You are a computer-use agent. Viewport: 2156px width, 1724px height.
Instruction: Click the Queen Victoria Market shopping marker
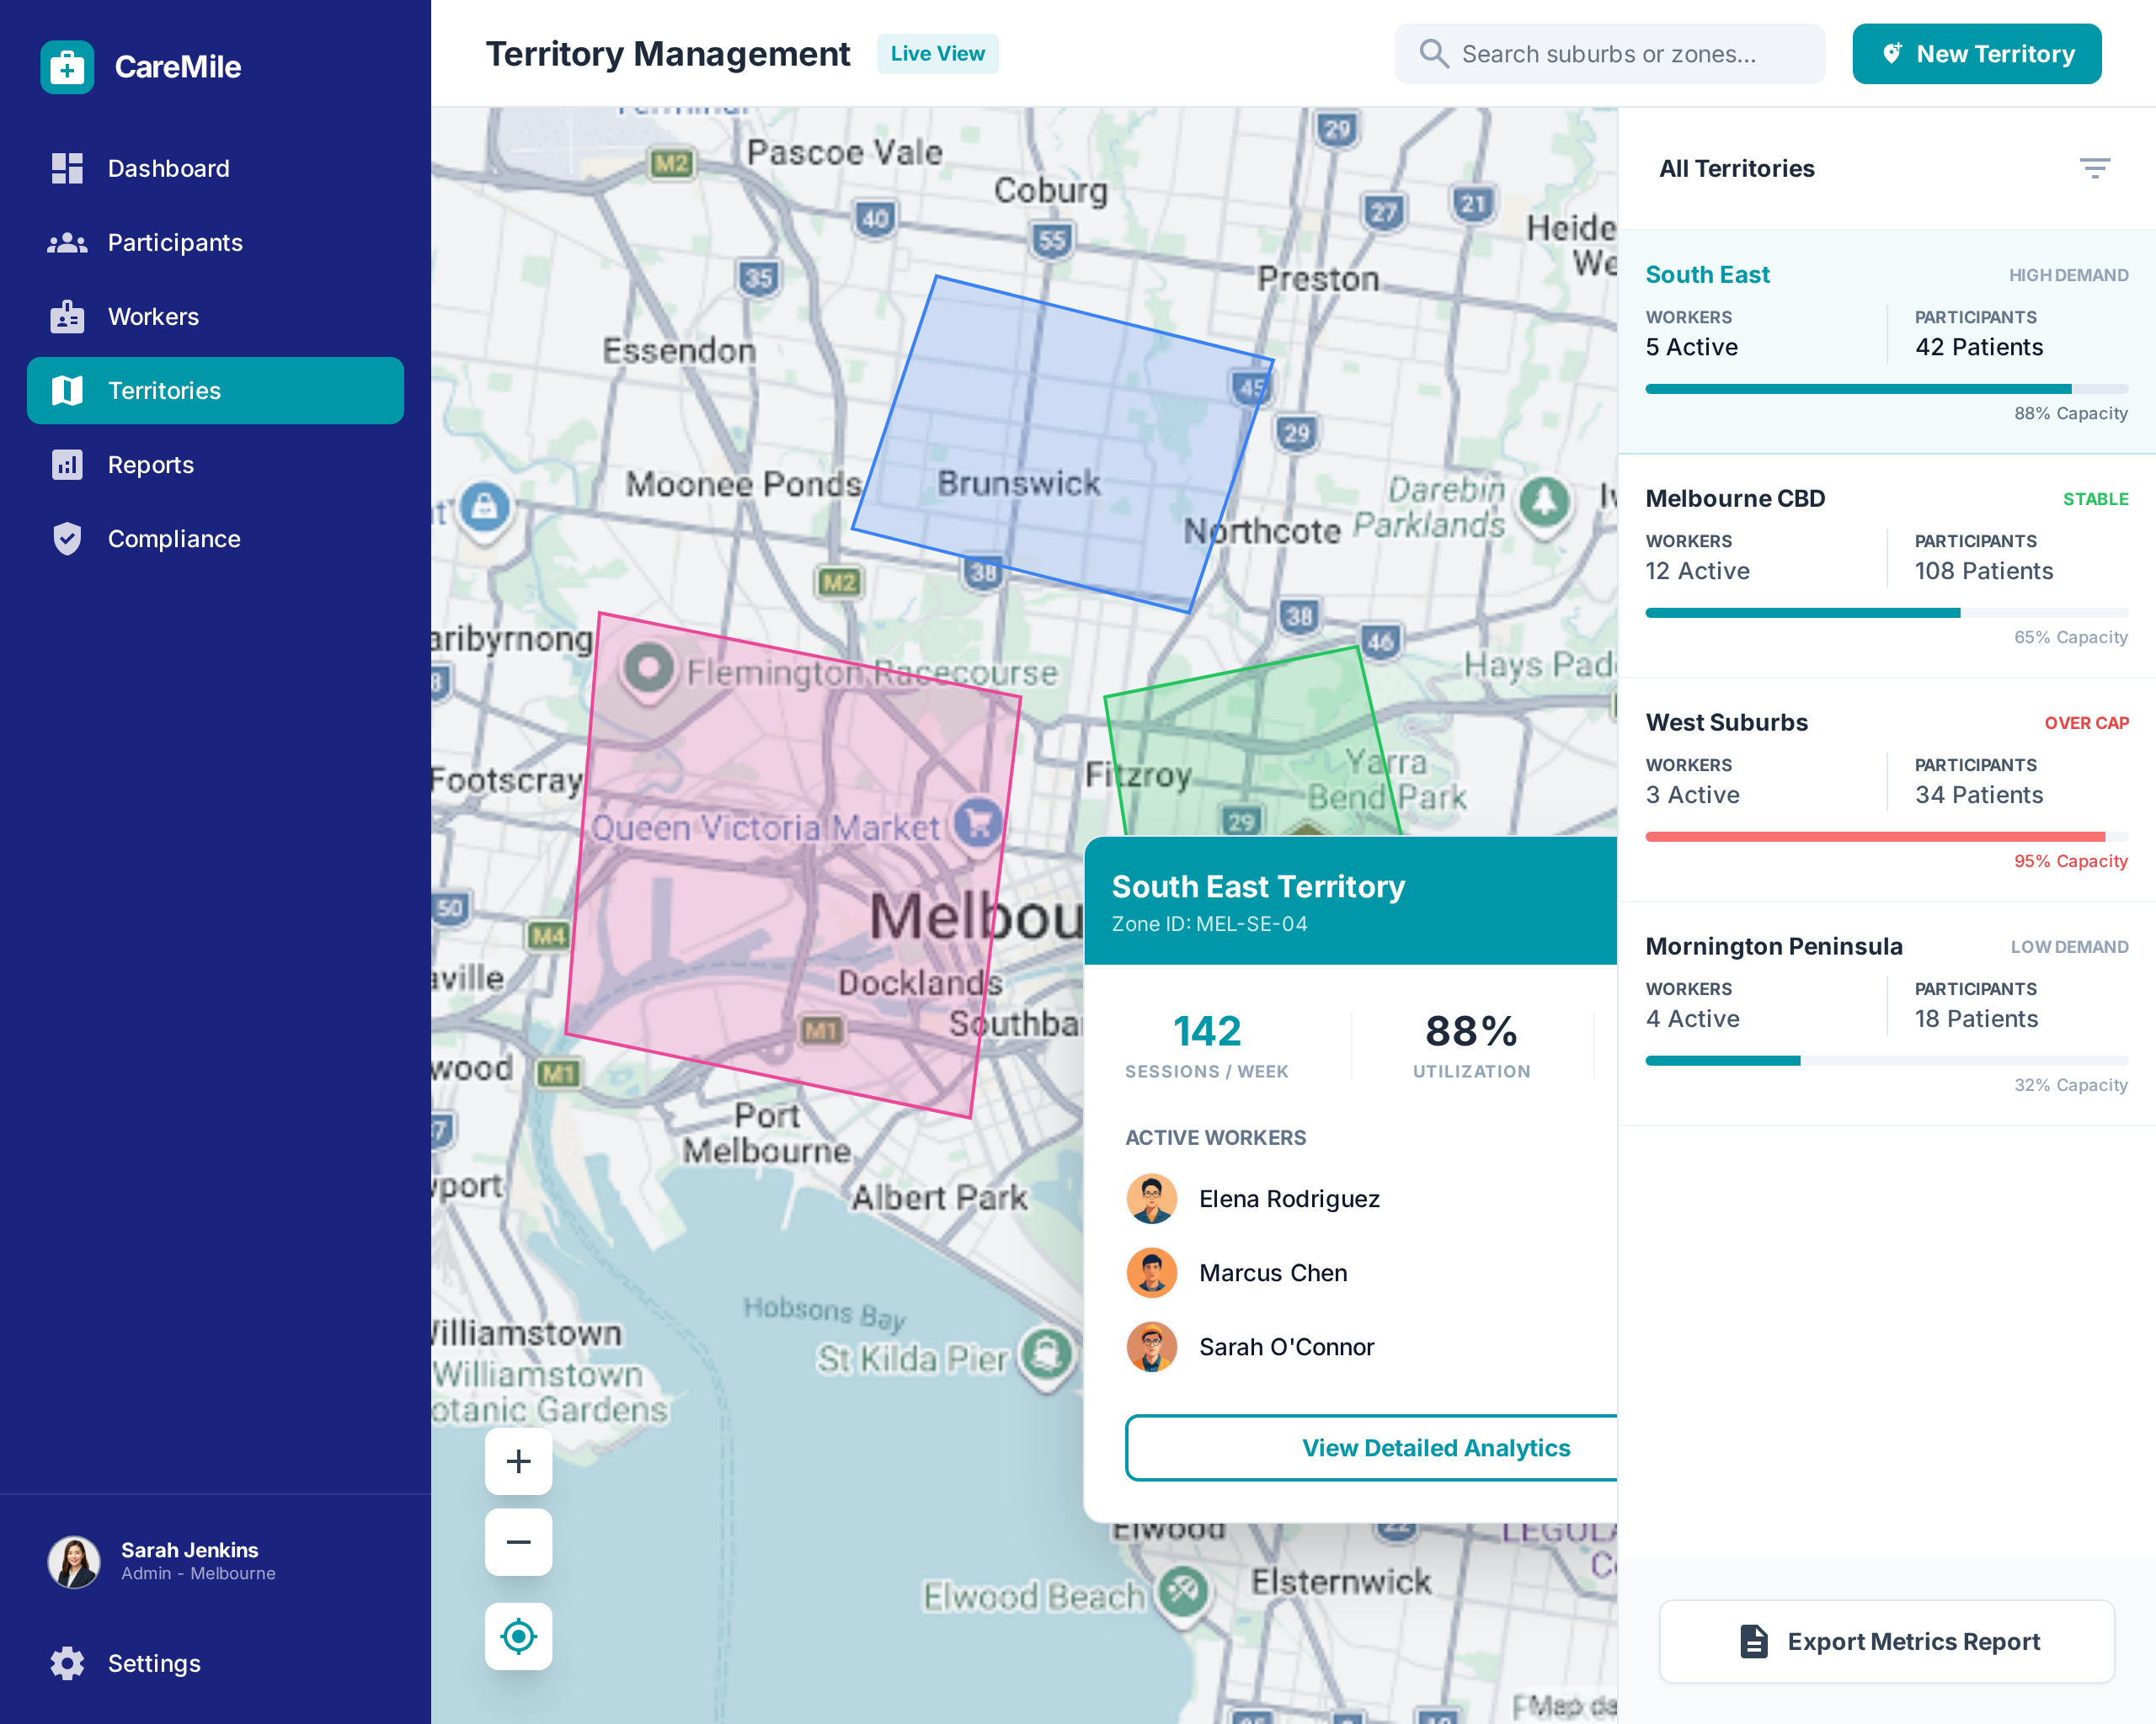tap(978, 822)
